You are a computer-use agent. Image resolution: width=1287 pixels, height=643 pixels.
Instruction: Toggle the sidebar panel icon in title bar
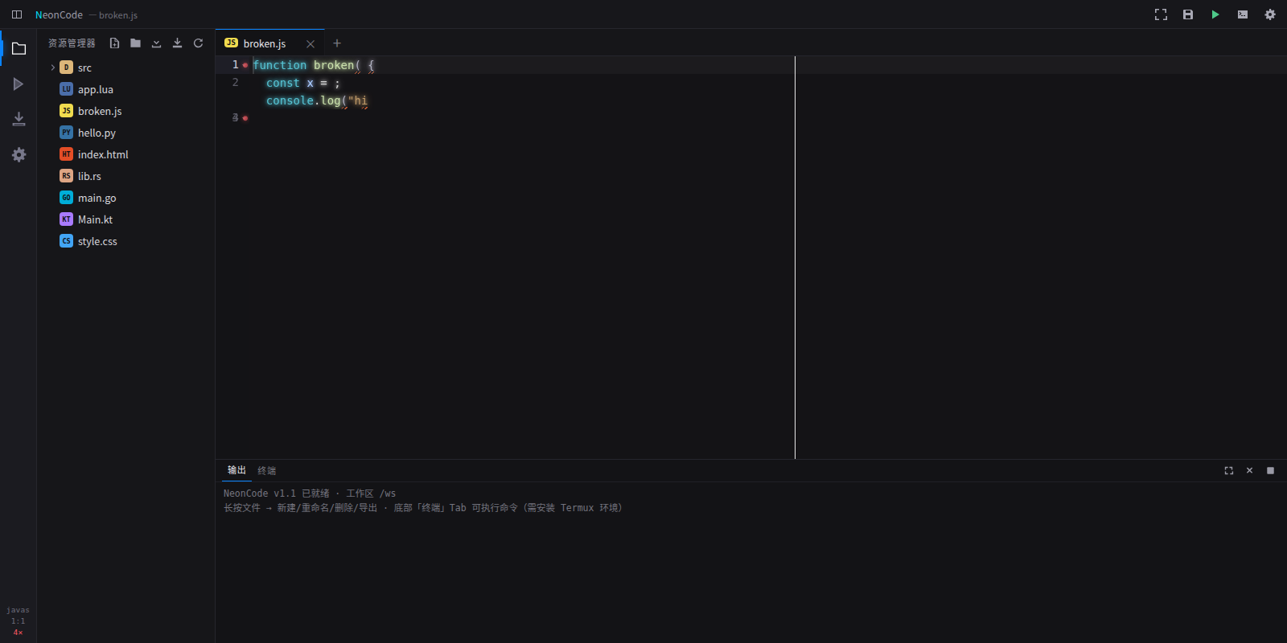coord(17,14)
